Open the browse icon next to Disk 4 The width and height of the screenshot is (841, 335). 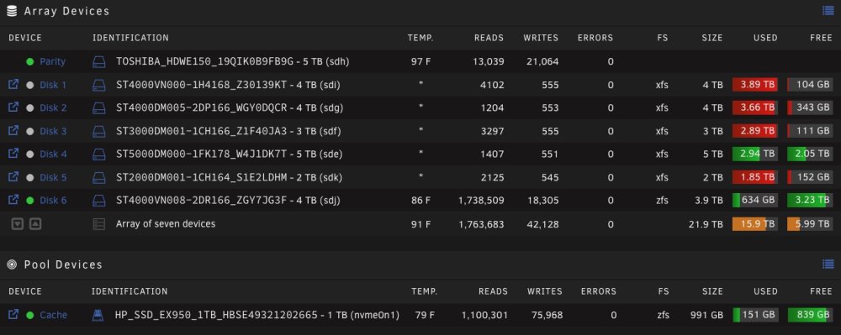point(13,154)
